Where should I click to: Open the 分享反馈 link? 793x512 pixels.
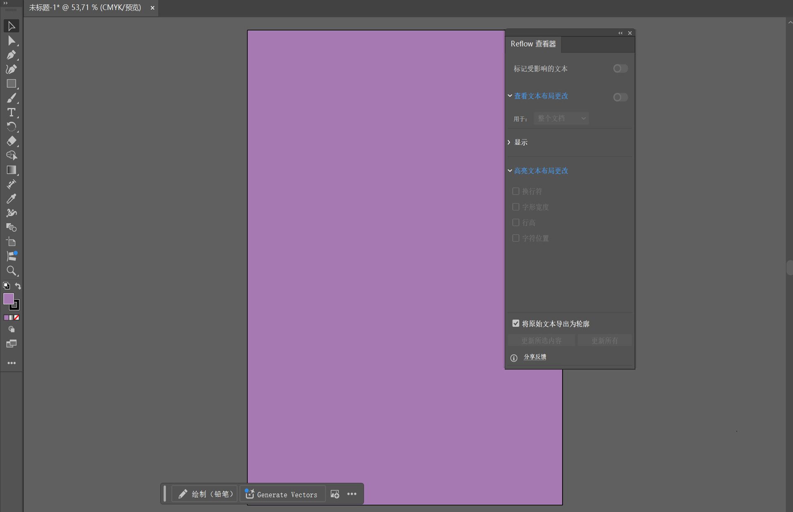tap(535, 357)
